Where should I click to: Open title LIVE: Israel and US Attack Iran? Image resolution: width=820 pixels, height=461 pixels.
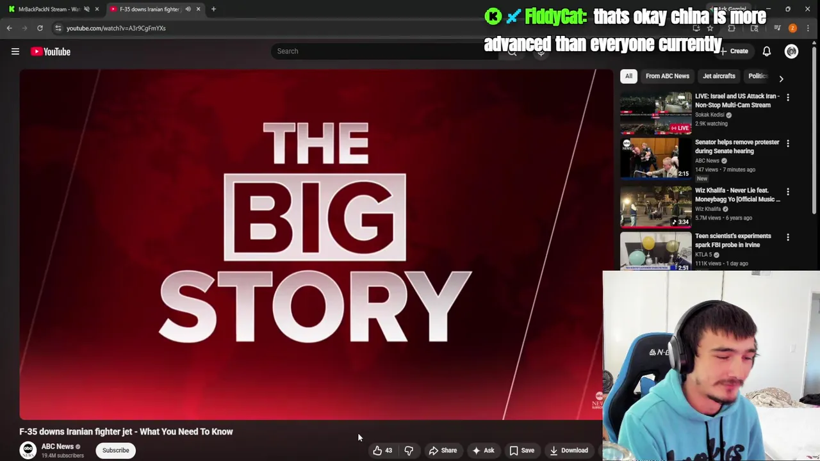(x=737, y=101)
